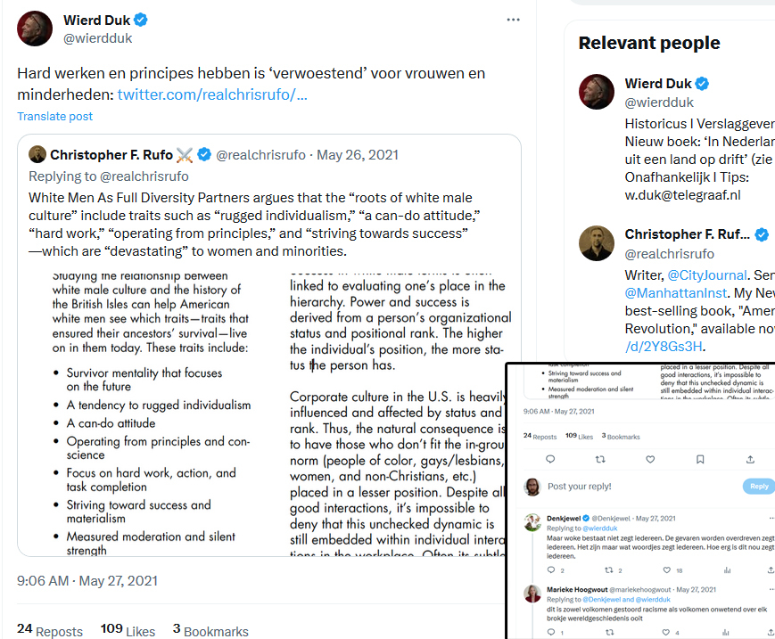Image resolution: width=775 pixels, height=639 pixels.
Task: Click the reply icon under the post stats
Action: 549,460
